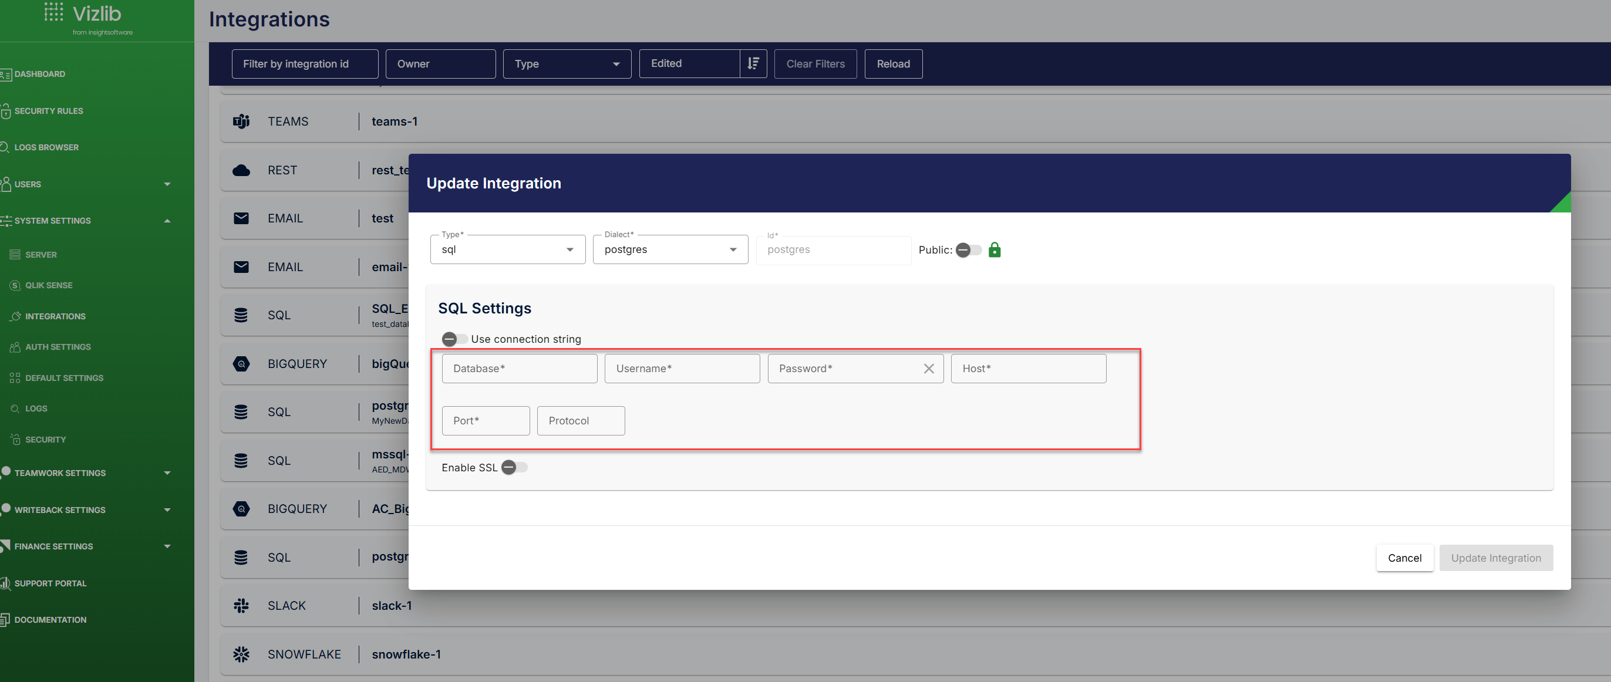Click into the Port field
1611x682 pixels.
click(x=486, y=421)
